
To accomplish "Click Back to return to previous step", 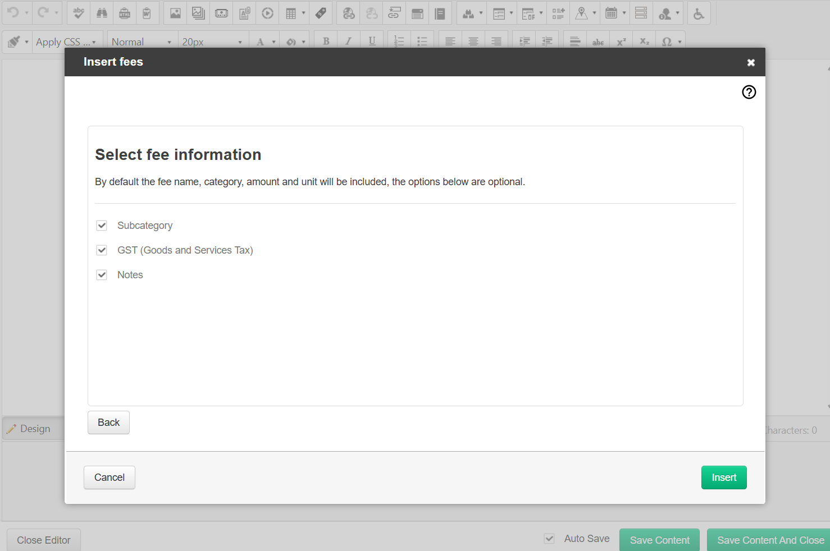I will click(108, 422).
